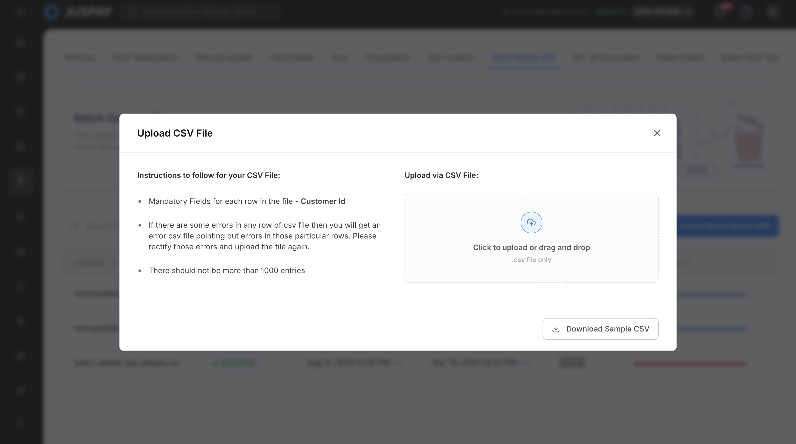Download the sample CSV file
Viewport: 796px width, 444px height.
pos(601,329)
